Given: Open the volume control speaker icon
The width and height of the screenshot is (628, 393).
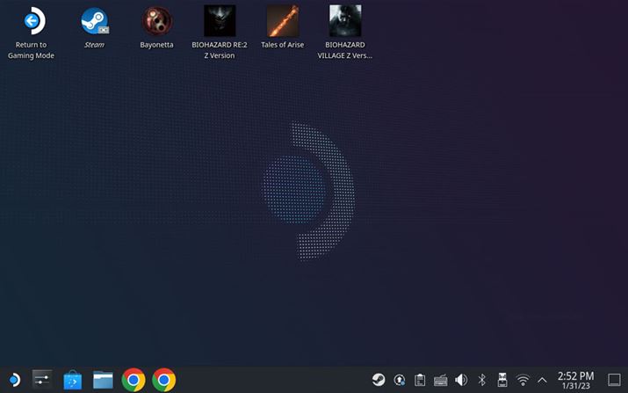Looking at the screenshot, I should (461, 380).
